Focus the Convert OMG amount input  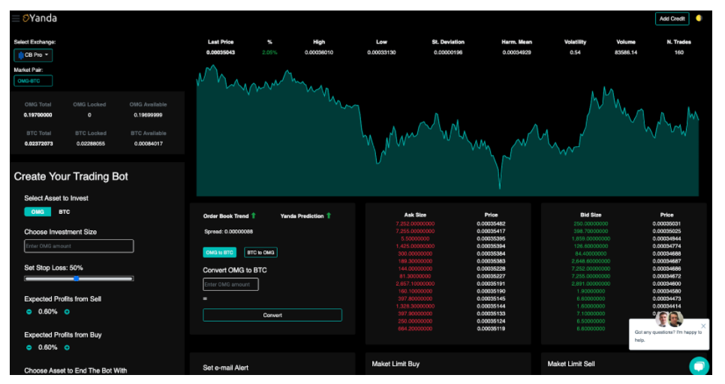(x=230, y=284)
